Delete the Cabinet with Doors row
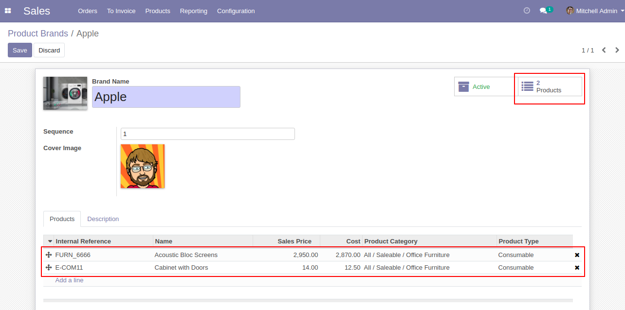The height and width of the screenshot is (310, 625). (577, 267)
